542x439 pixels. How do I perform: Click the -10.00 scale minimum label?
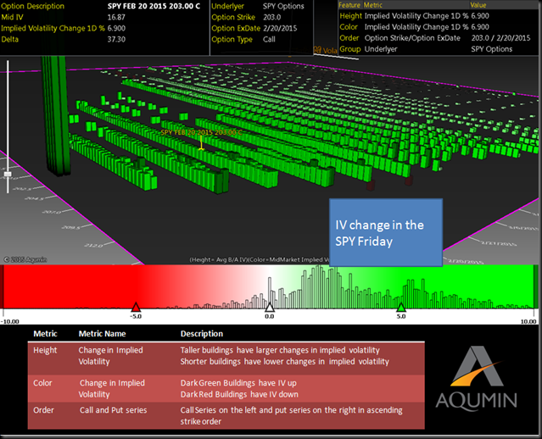[10, 321]
